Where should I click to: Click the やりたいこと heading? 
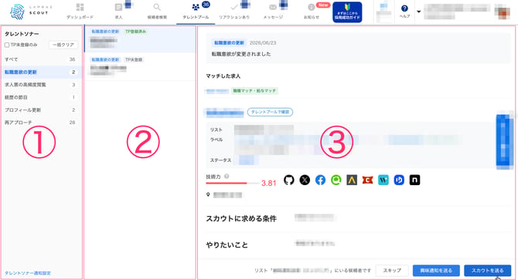(227, 245)
